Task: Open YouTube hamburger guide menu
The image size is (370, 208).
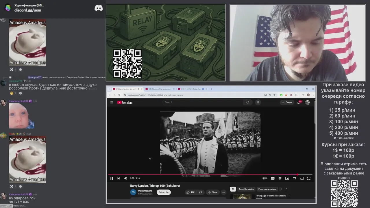Action: point(112,102)
